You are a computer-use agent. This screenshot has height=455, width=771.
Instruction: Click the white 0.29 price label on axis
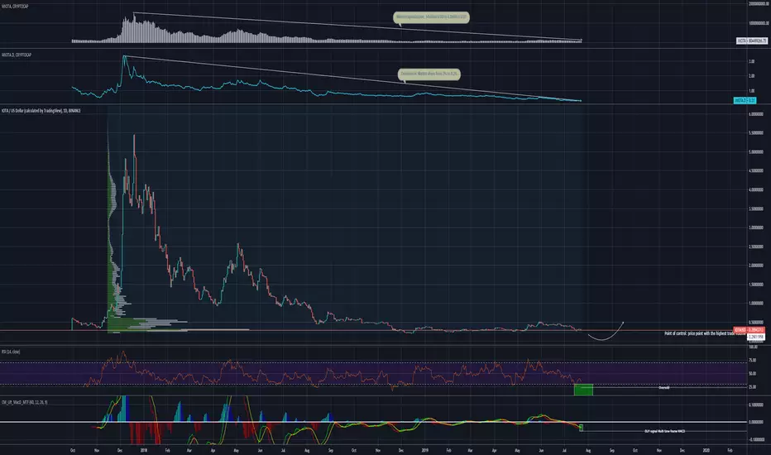coord(756,337)
